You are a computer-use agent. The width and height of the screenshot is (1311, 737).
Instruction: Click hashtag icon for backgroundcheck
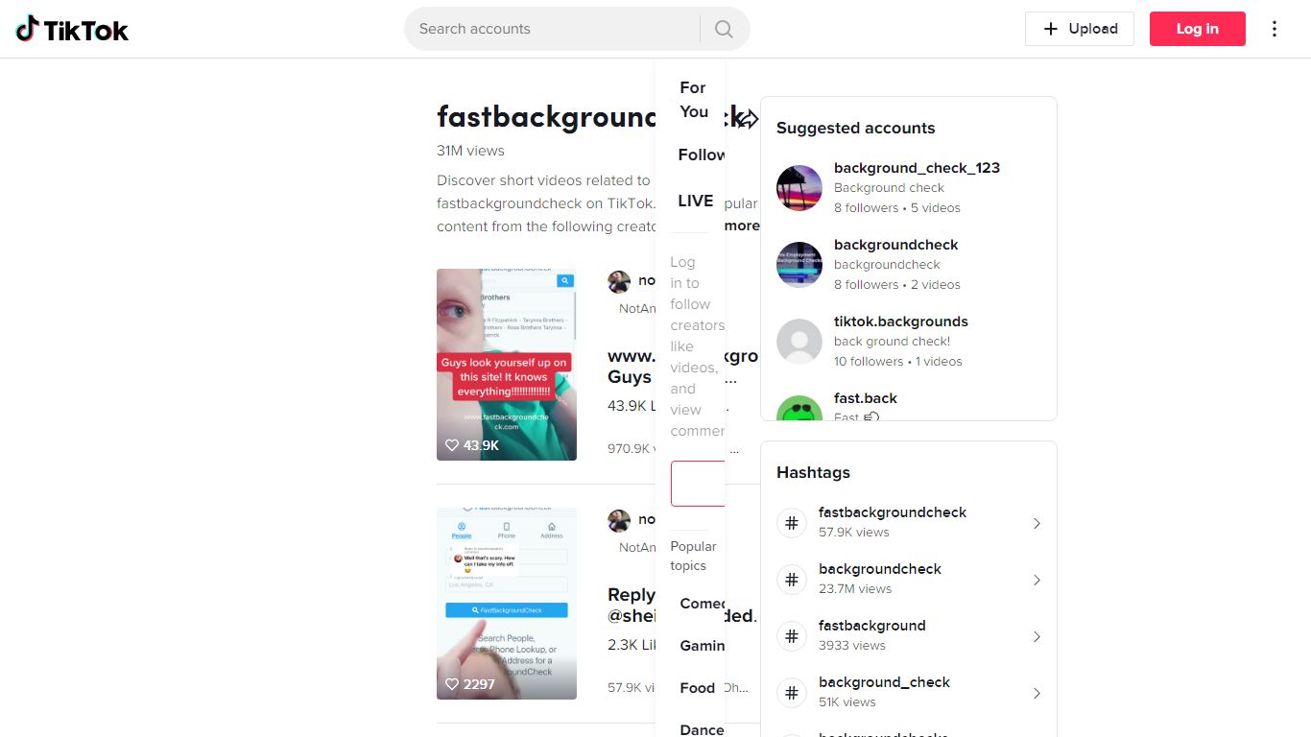tap(792, 580)
